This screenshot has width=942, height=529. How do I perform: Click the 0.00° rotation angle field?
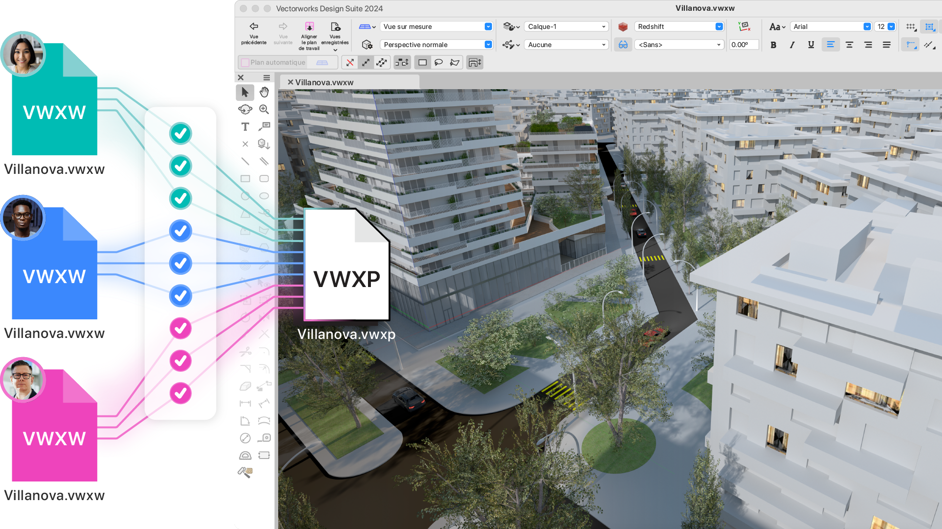click(x=743, y=45)
